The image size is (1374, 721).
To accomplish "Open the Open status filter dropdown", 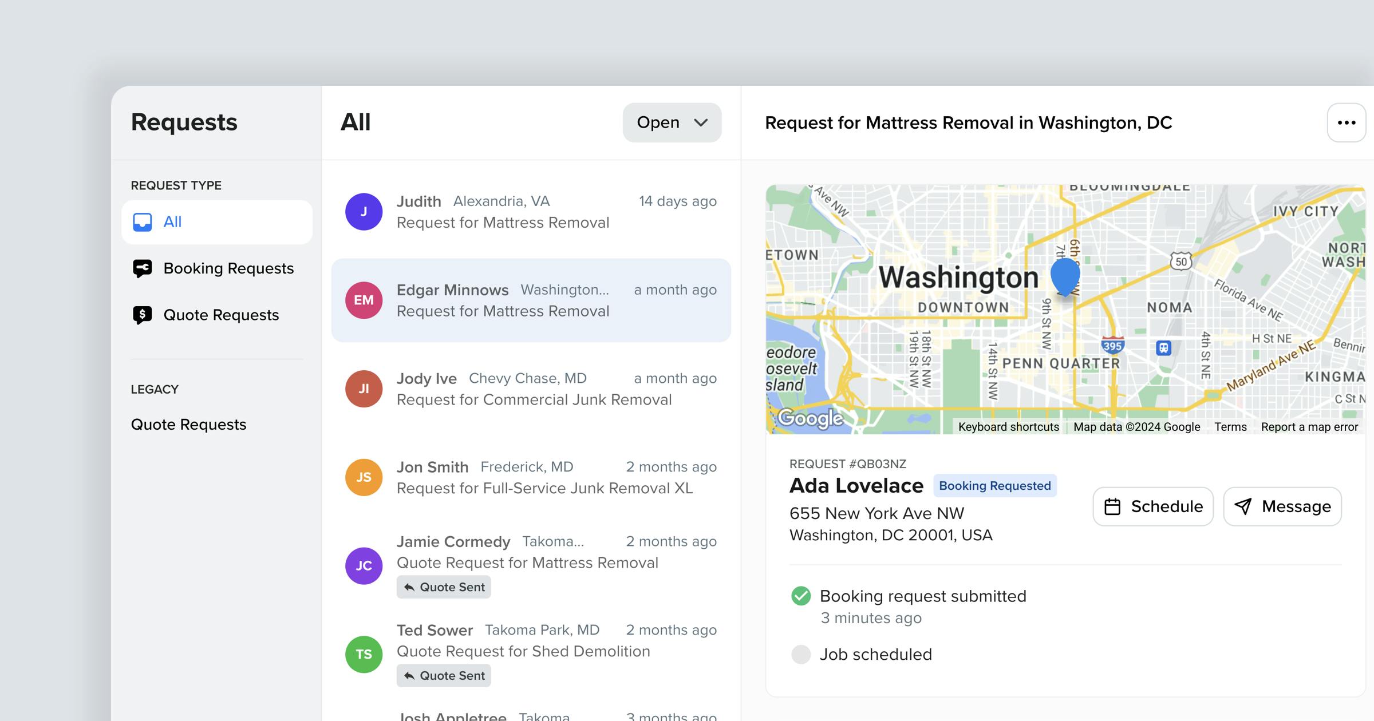I will coord(672,122).
